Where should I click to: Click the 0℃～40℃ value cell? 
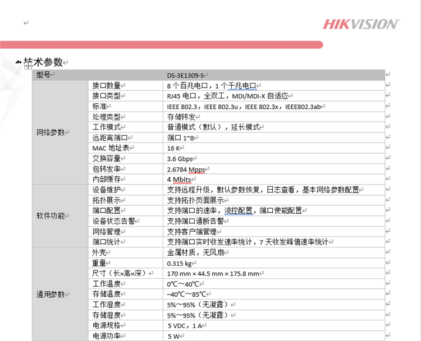click(274, 284)
